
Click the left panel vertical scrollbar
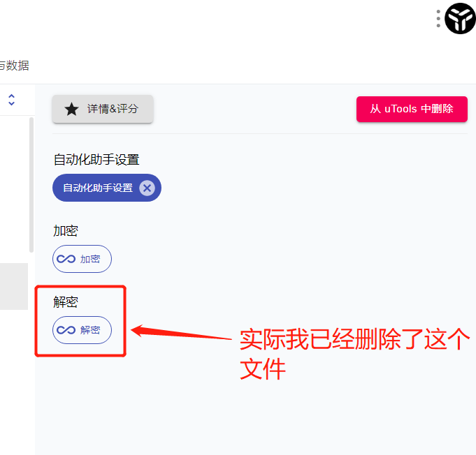[x=31, y=185]
